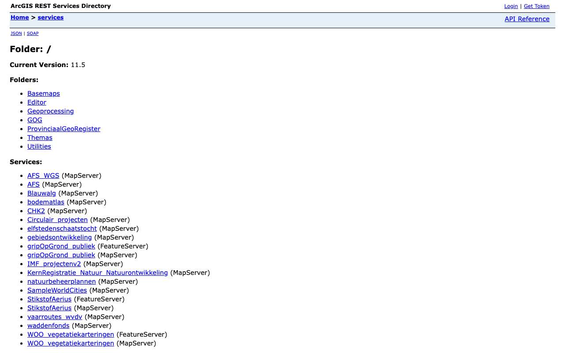View the SOAP format link
The width and height of the screenshot is (565, 353).
click(33, 34)
